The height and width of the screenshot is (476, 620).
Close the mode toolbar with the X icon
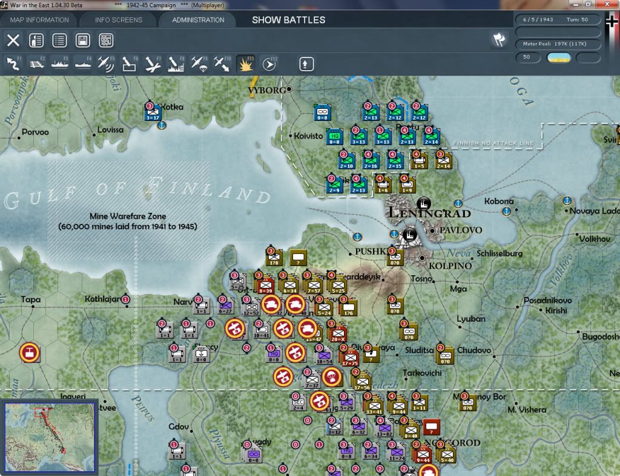point(13,41)
